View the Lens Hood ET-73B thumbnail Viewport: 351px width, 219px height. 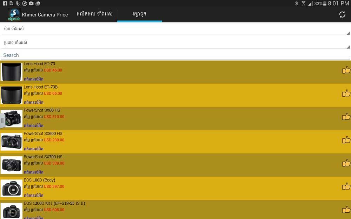[12, 95]
